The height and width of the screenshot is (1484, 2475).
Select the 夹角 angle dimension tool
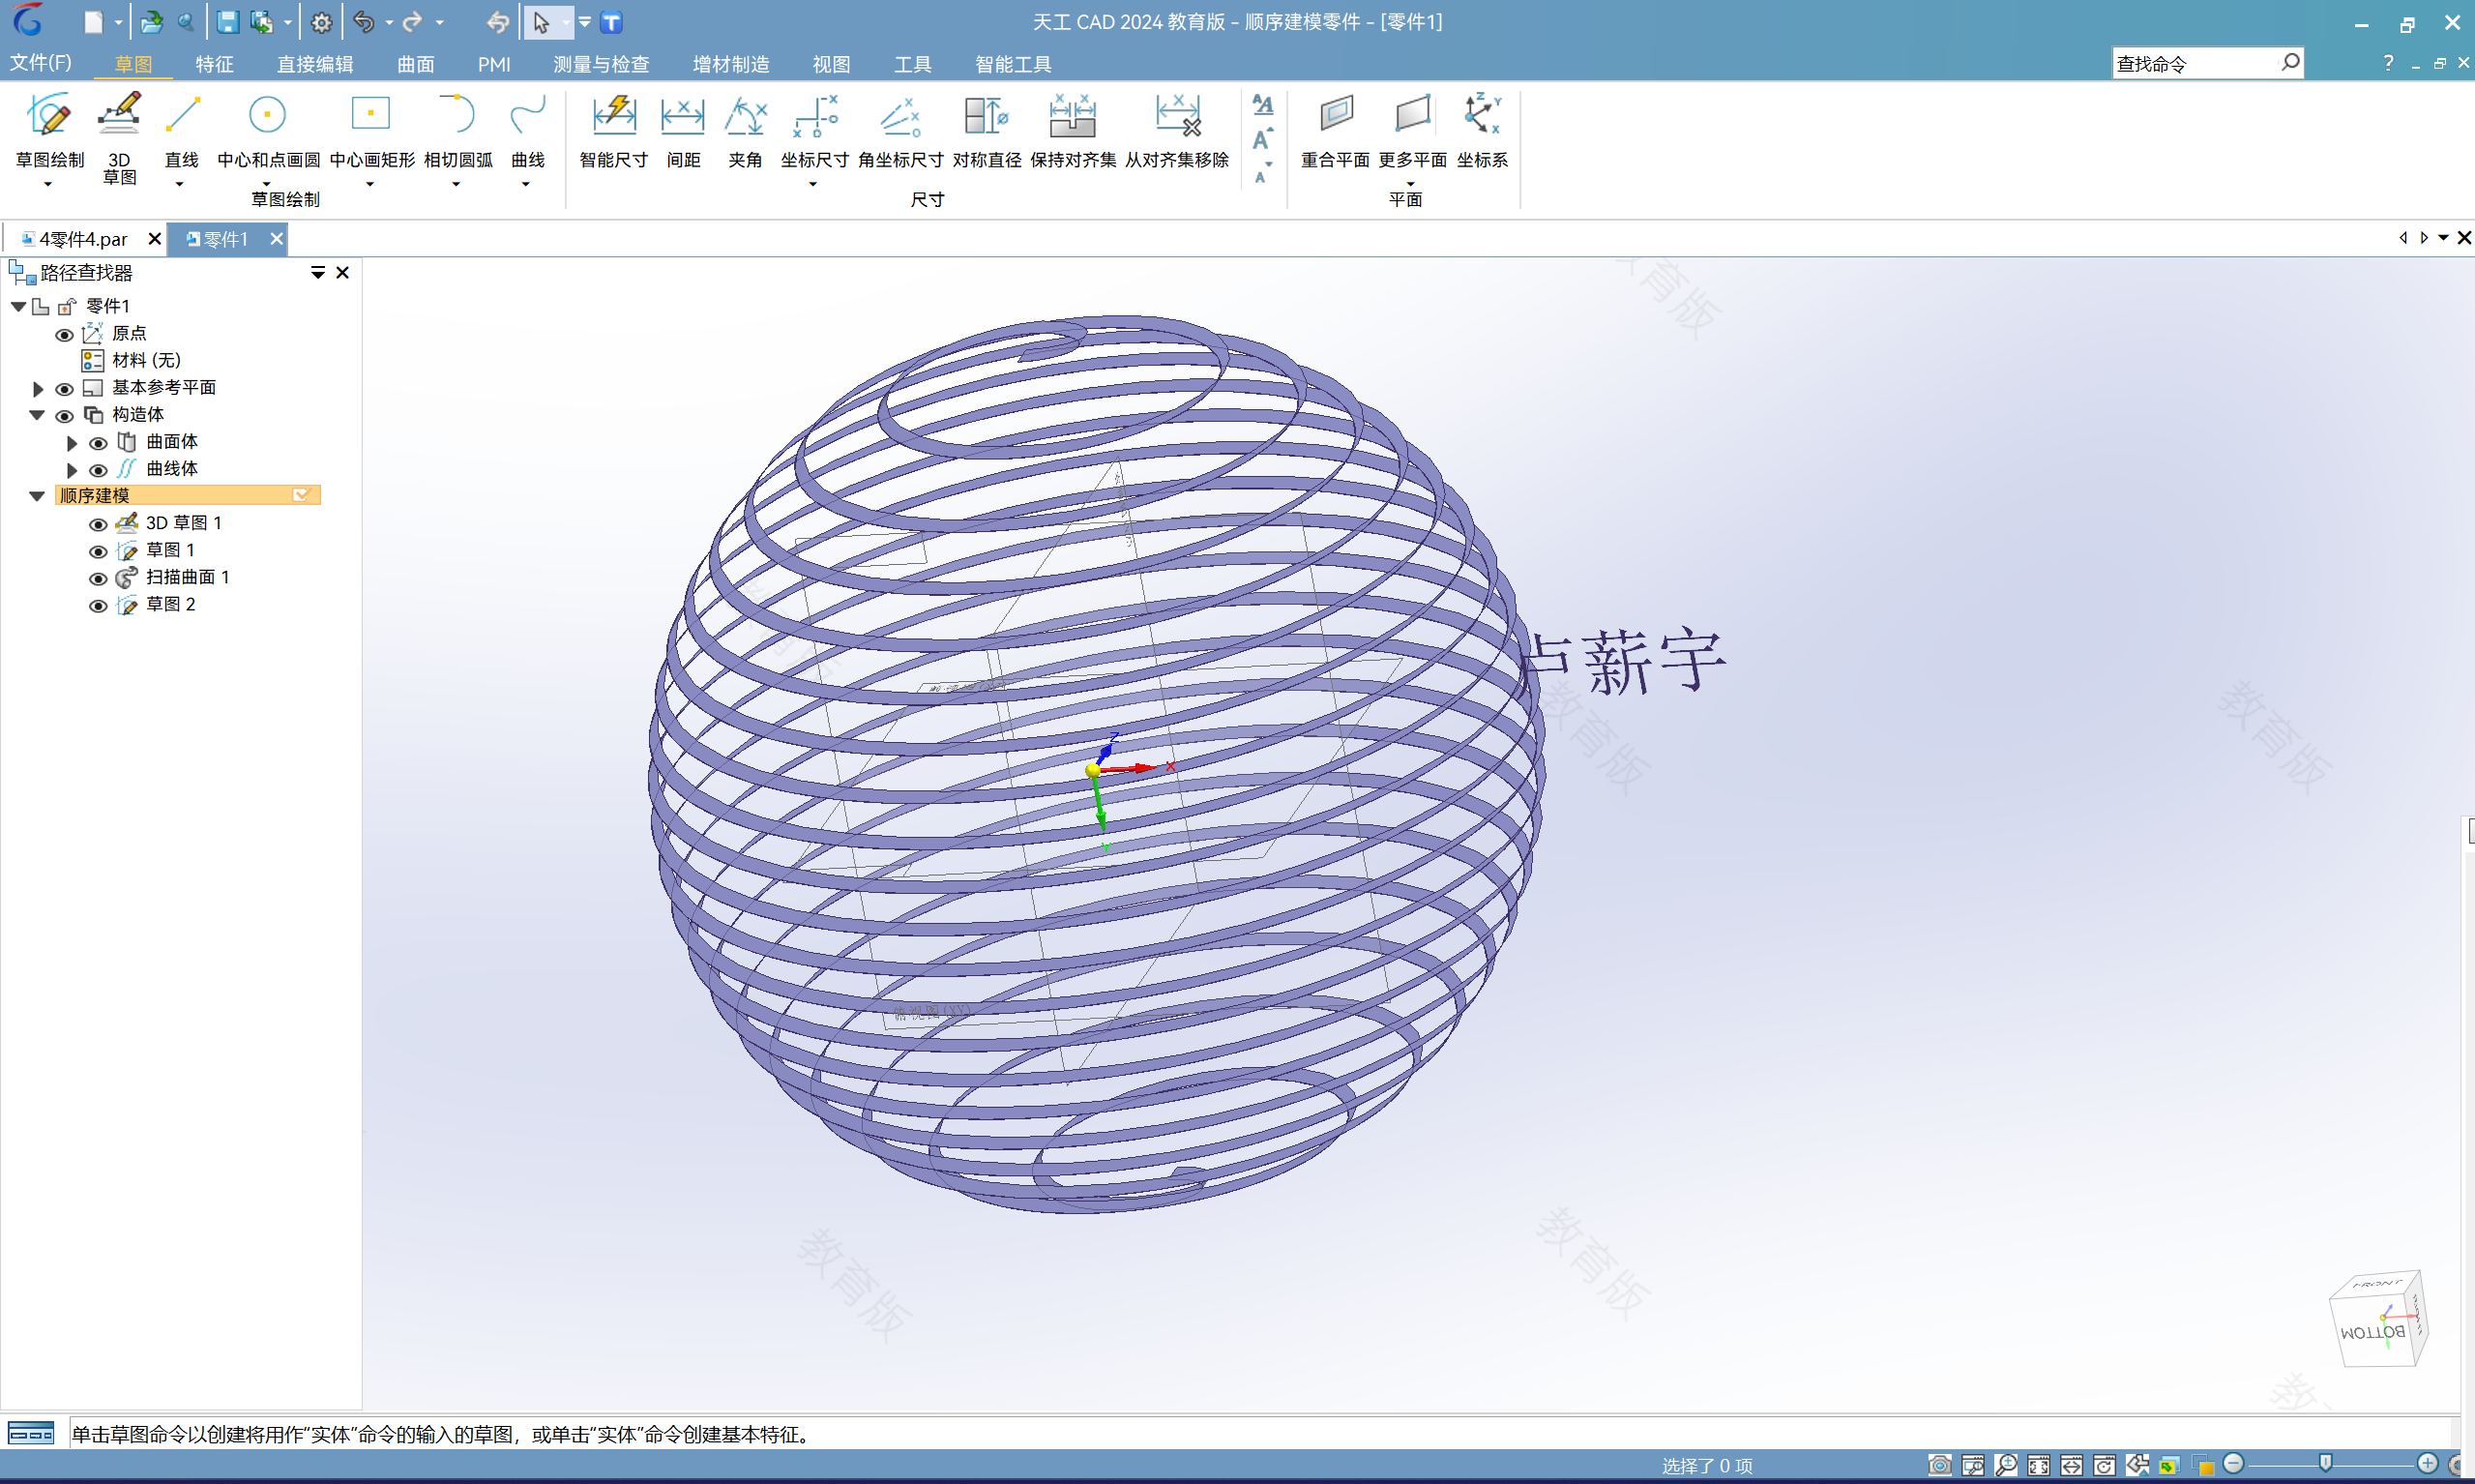[x=745, y=131]
